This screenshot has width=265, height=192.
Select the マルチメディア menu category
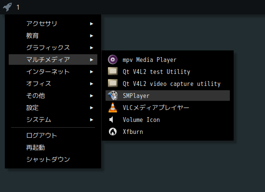click(x=53, y=60)
